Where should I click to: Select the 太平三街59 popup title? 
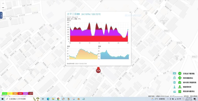tap(73, 14)
